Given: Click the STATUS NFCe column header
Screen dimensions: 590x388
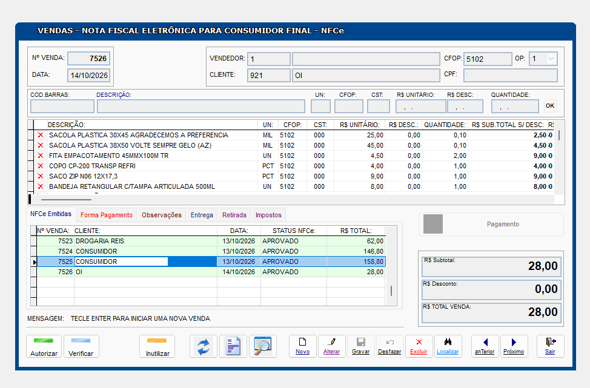Looking at the screenshot, I should (294, 231).
